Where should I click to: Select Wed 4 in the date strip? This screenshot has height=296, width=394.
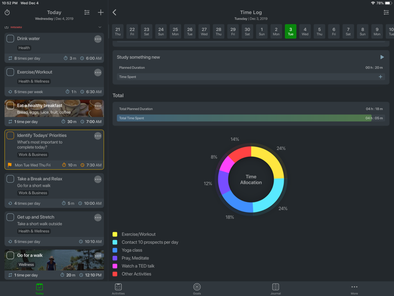(305, 32)
